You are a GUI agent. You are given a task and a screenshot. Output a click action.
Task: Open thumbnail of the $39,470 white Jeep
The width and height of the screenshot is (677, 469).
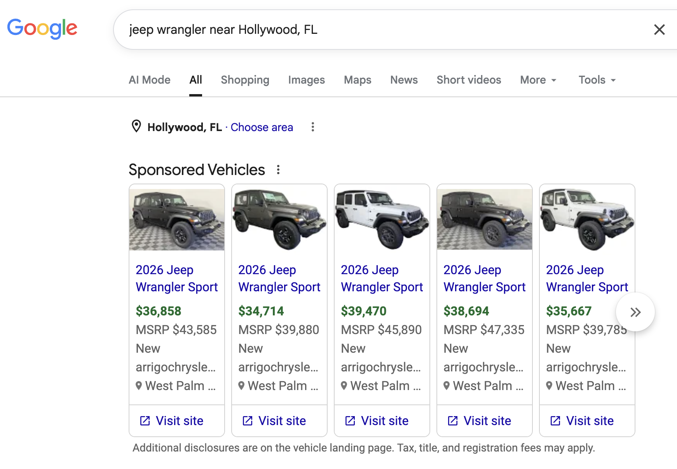click(382, 220)
